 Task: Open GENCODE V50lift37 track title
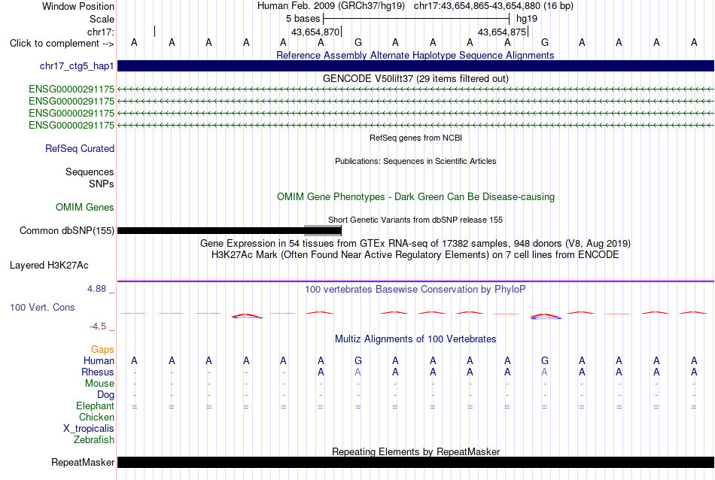point(415,78)
